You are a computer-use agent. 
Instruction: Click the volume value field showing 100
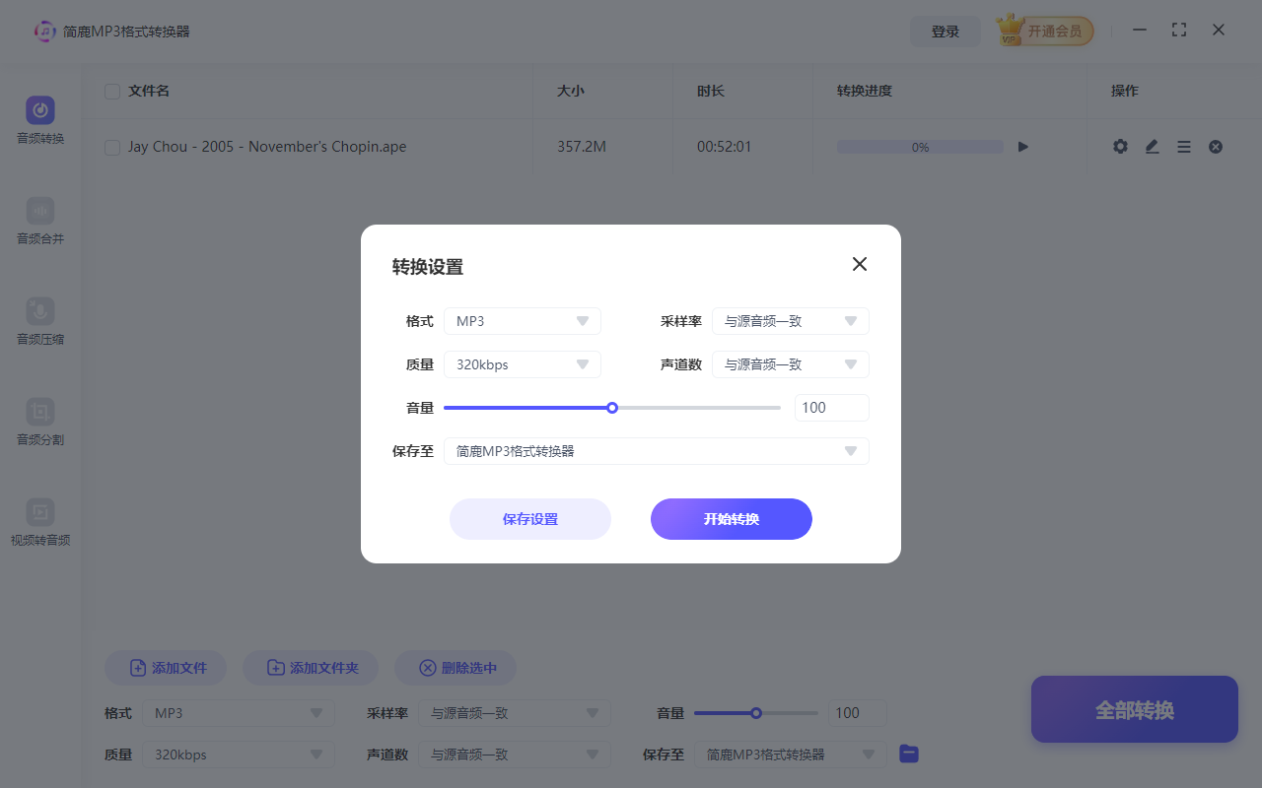[831, 407]
